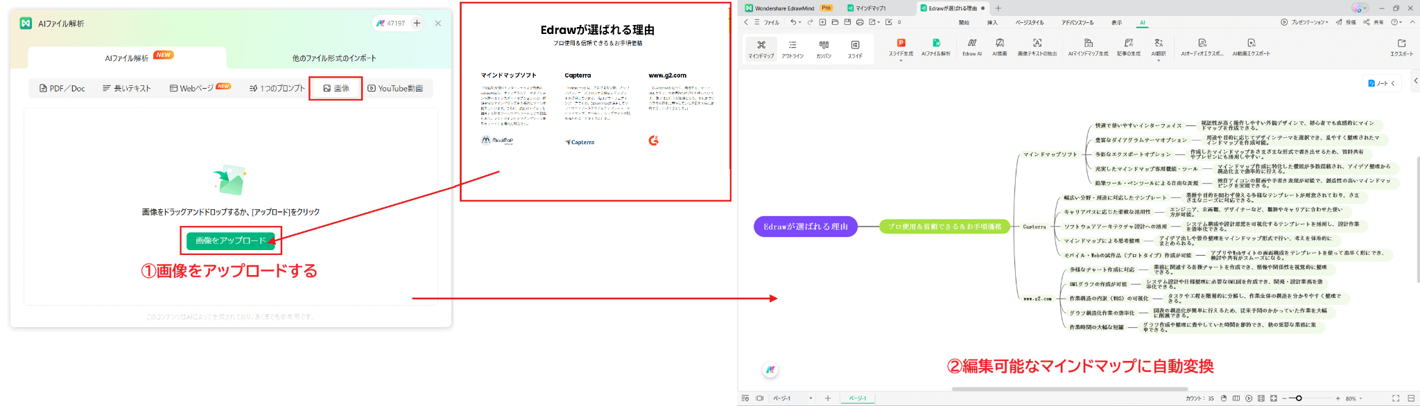Click the 画像をアップロード button
Image resolution: width=1420 pixels, height=406 pixels.
click(231, 240)
